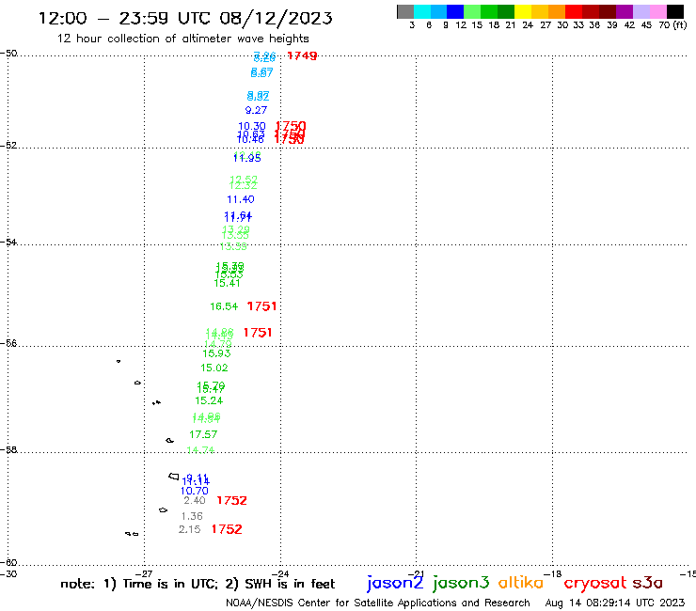Click the altika satellite legend label
Image resolution: width=696 pixels, height=611 pixels.
pyautogui.click(x=521, y=583)
